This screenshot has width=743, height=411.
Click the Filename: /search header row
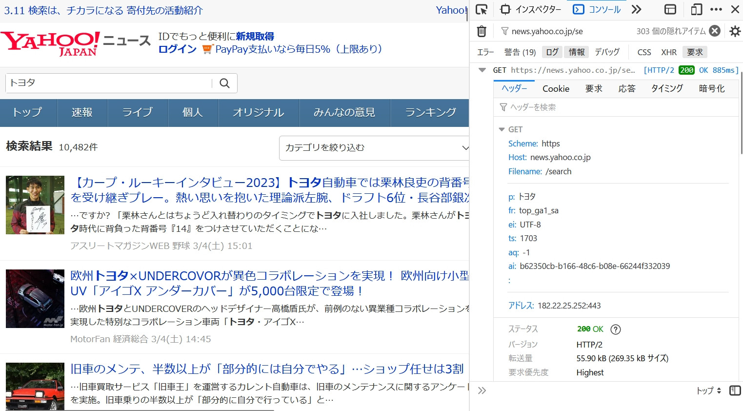coord(540,171)
